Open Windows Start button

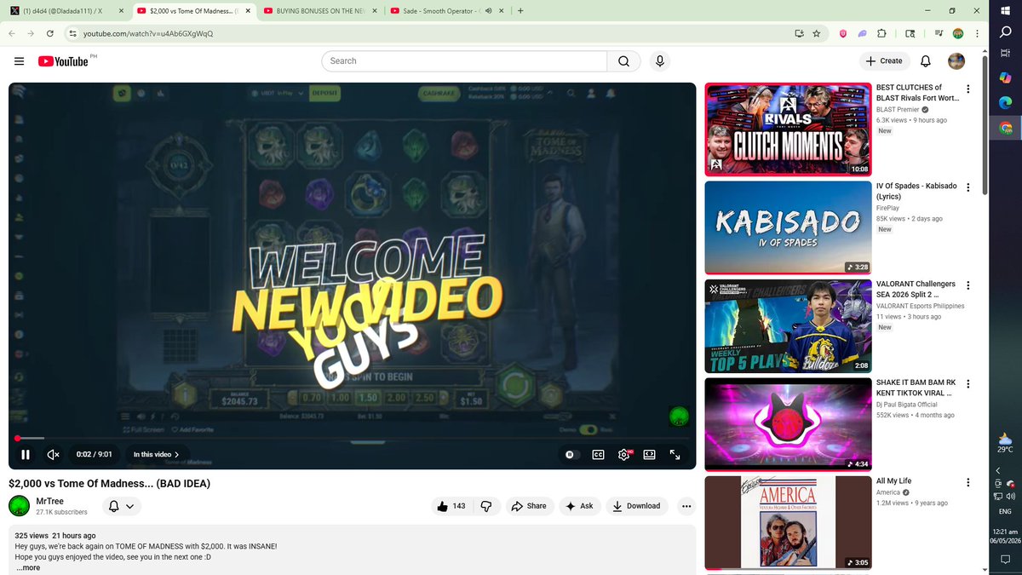point(1005,9)
